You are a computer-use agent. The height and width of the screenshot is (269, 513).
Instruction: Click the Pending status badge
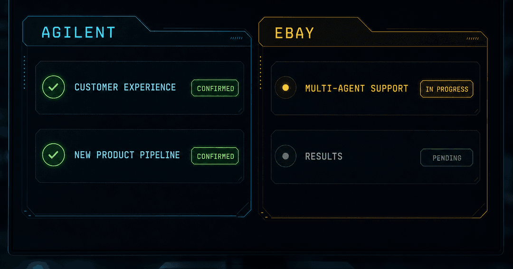[446, 158]
